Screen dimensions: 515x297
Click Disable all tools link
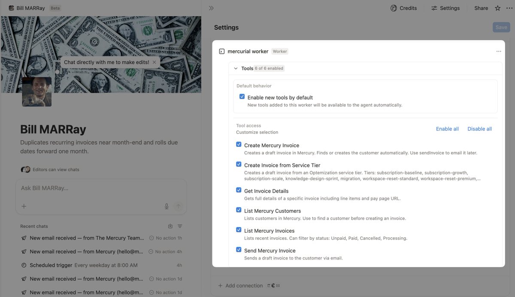[x=480, y=129]
